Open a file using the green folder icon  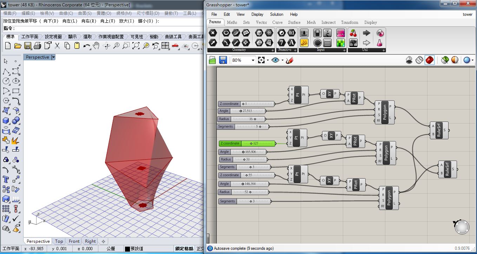click(x=212, y=60)
